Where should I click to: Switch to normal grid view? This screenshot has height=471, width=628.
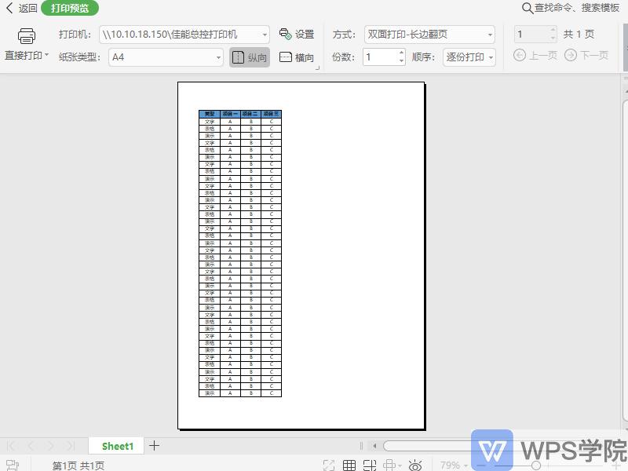tap(349, 466)
